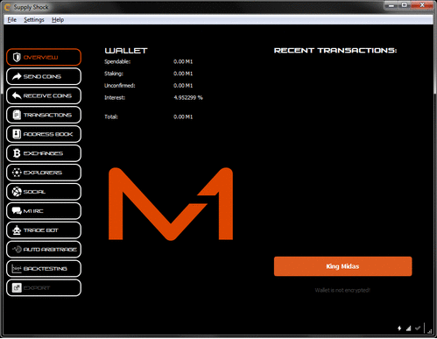
Task: Click the staking lightning bolt status icon
Action: 399,328
